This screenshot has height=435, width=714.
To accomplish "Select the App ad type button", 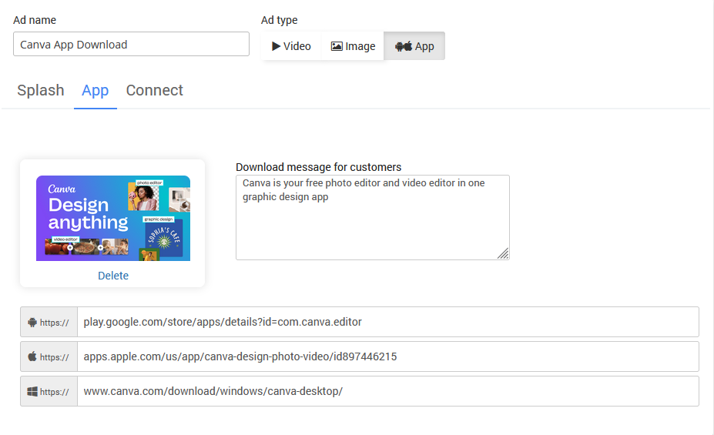I will point(414,46).
